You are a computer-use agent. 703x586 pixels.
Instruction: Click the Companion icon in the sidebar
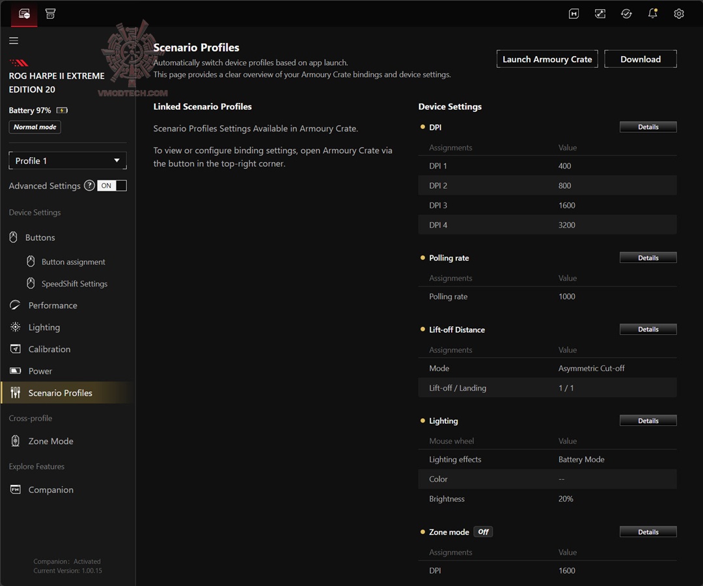[x=15, y=490]
